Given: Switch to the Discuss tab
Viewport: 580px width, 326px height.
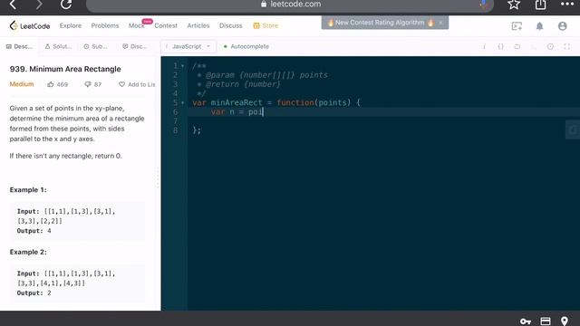Looking at the screenshot, I should pos(135,46).
